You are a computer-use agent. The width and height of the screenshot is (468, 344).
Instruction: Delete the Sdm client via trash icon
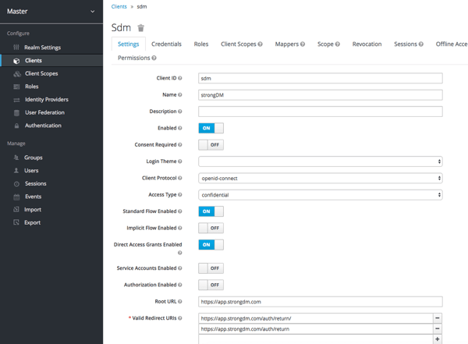click(x=141, y=28)
